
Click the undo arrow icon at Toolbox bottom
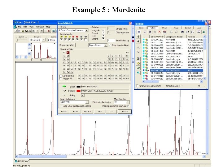199,86
